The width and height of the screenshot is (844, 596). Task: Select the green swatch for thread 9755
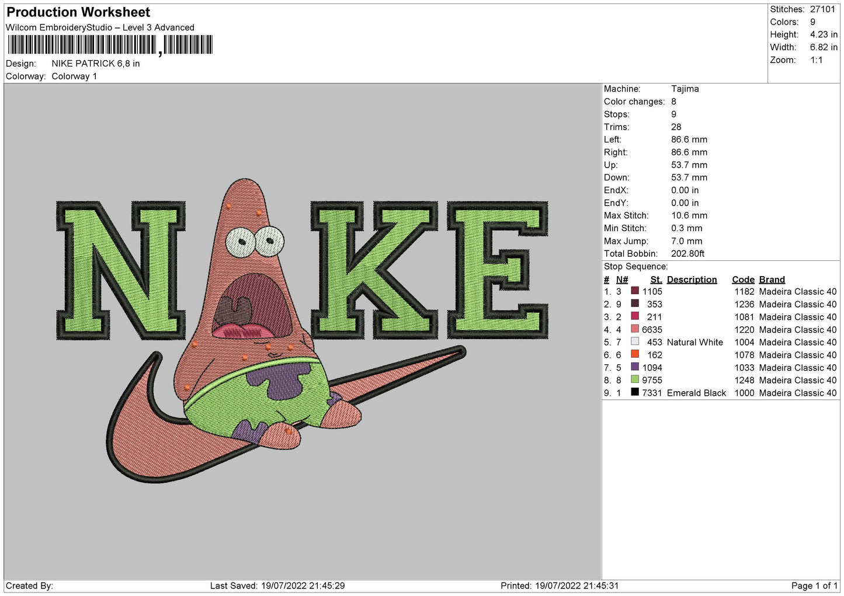[x=635, y=380]
